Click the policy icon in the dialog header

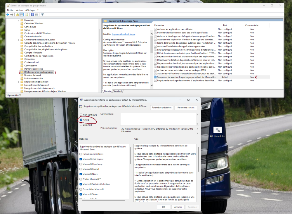[x=81, y=107]
